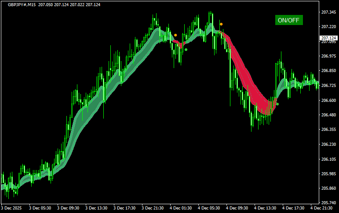339x213 pixels.
Task: Click the 4 Dec 21:30 time label
Action: click(323, 208)
